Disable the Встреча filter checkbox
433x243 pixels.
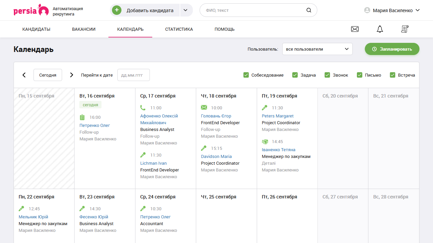[x=393, y=75]
